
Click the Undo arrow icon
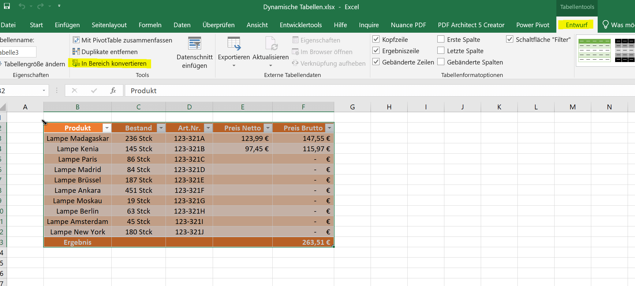[22, 6]
